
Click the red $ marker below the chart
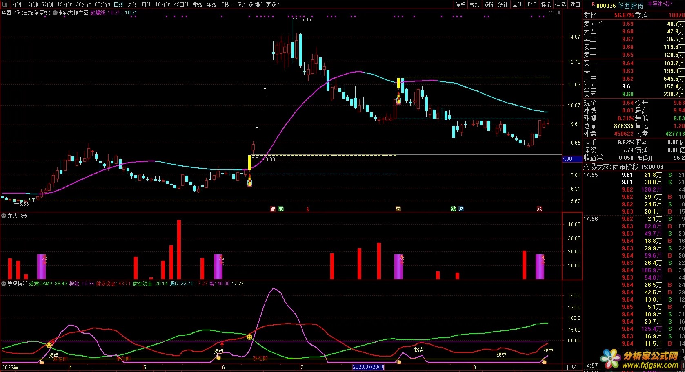[x=307, y=209]
